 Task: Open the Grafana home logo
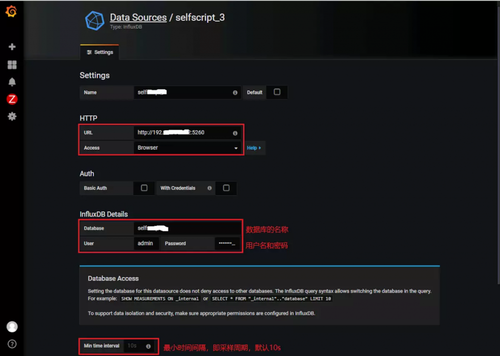click(x=12, y=12)
